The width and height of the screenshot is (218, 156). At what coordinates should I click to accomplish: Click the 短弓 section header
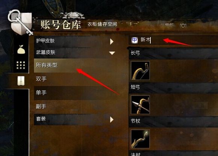[174, 88]
